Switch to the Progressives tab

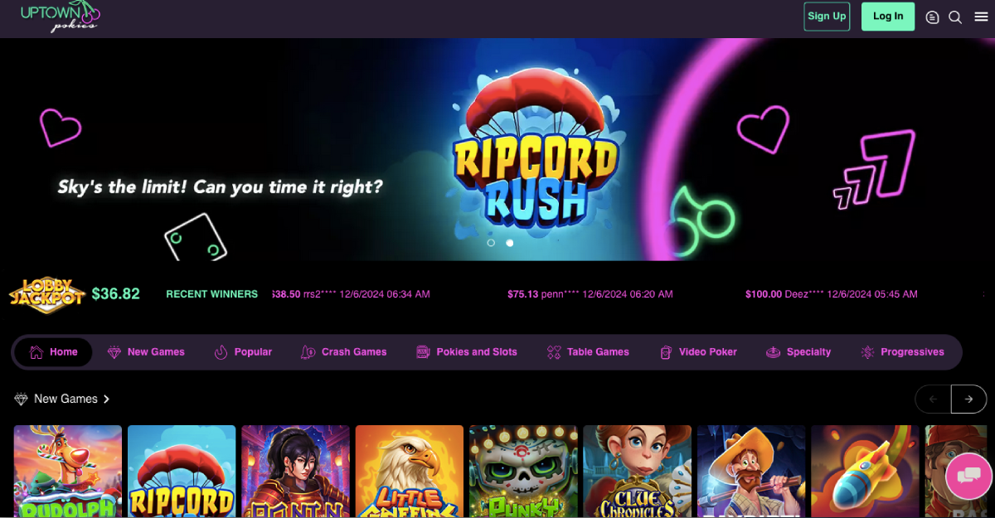[902, 352]
